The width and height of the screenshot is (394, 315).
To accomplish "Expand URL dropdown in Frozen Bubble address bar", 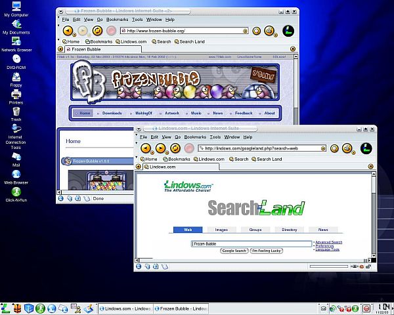I will [248, 30].
